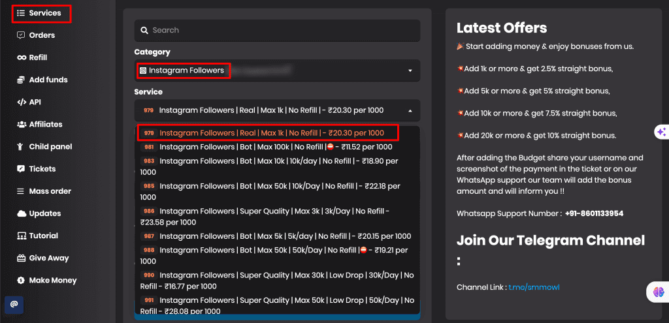Click the API code brackets icon

pos(22,102)
